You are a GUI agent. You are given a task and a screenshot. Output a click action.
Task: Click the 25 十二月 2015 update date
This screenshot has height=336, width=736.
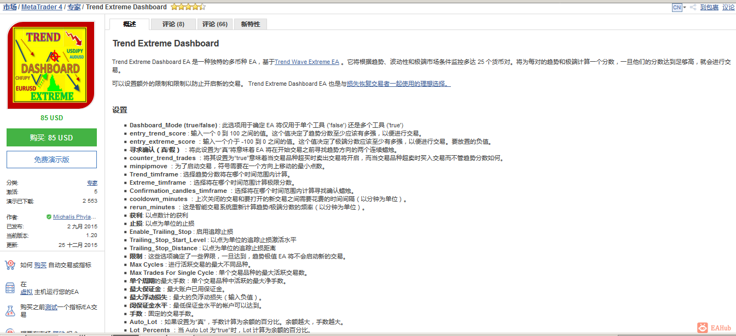point(78,245)
